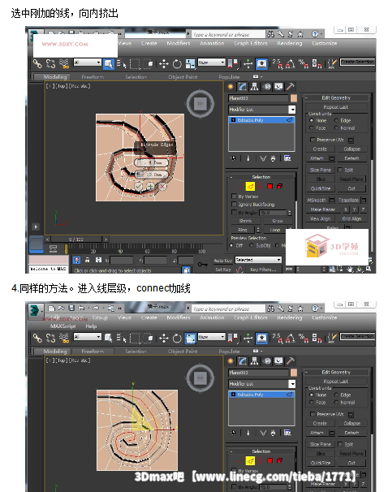Click the ViewCube Top face in upper screenshot
Viewport: 388px width, 492px height.
coord(200,104)
